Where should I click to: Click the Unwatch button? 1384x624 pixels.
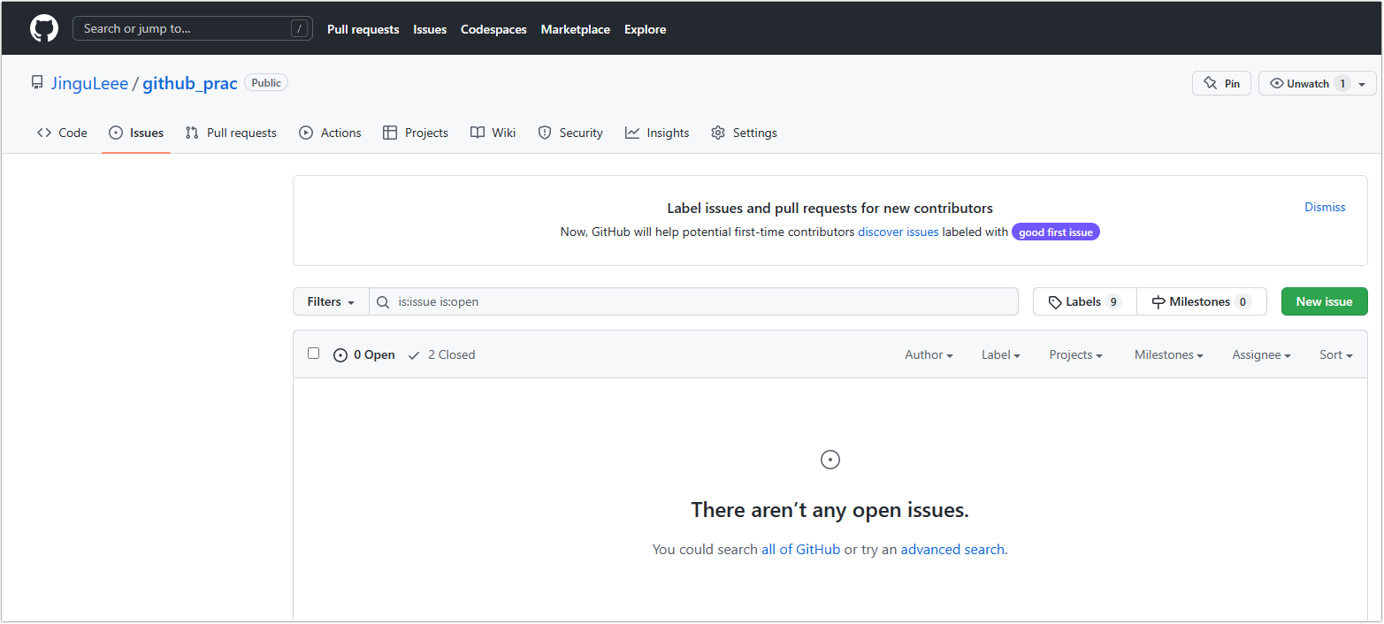(x=1307, y=83)
